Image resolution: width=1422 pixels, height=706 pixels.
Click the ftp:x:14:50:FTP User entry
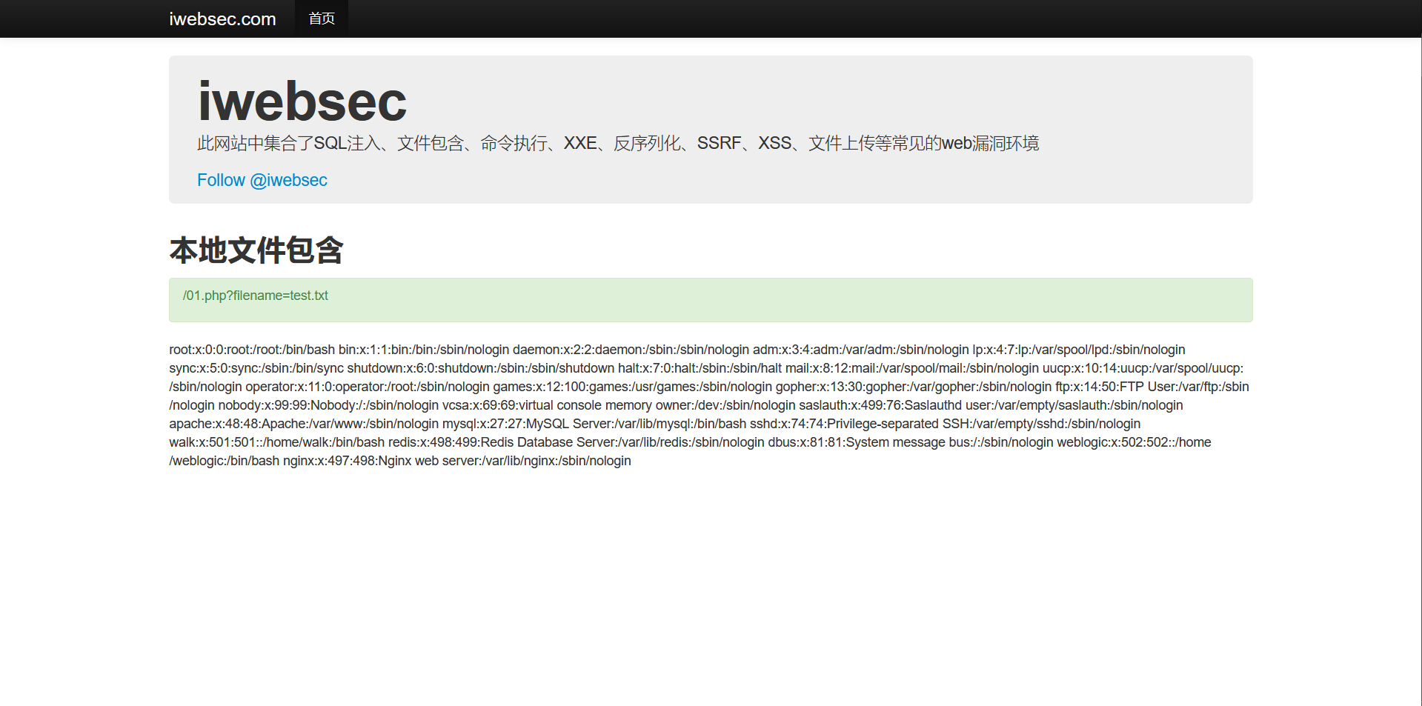click(1152, 387)
